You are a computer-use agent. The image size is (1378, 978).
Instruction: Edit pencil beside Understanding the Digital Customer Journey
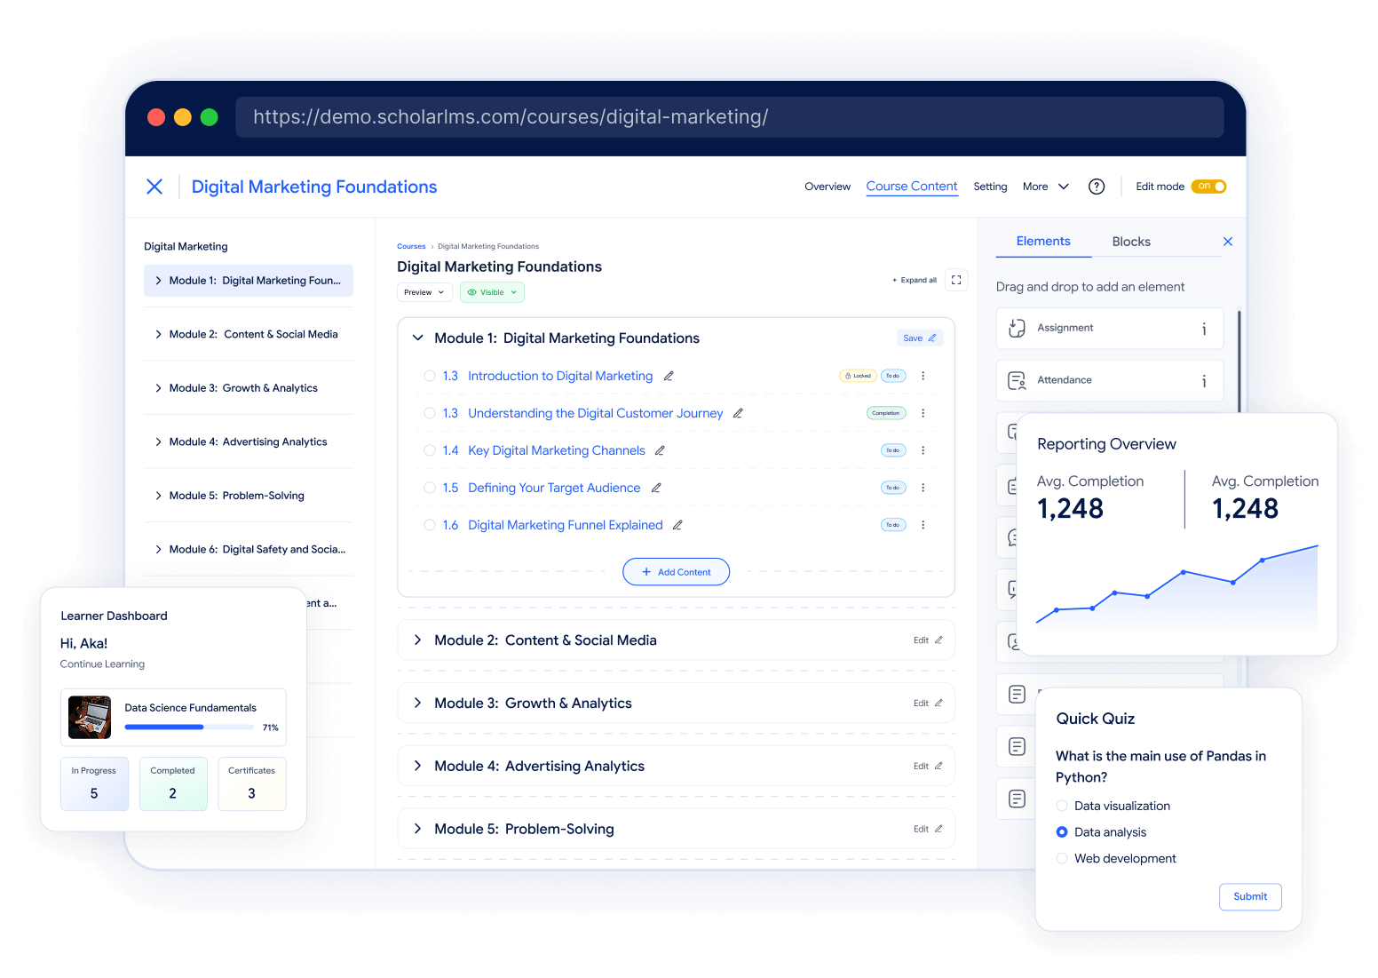pos(738,413)
